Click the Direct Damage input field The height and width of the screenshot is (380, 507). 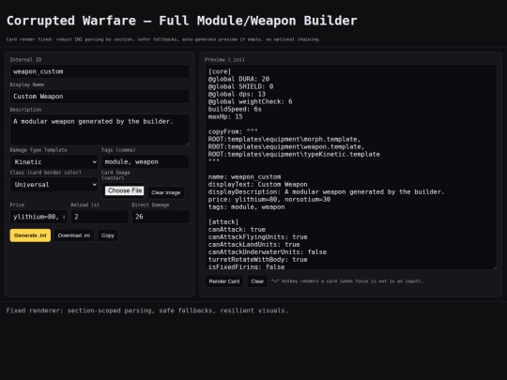coord(161,217)
